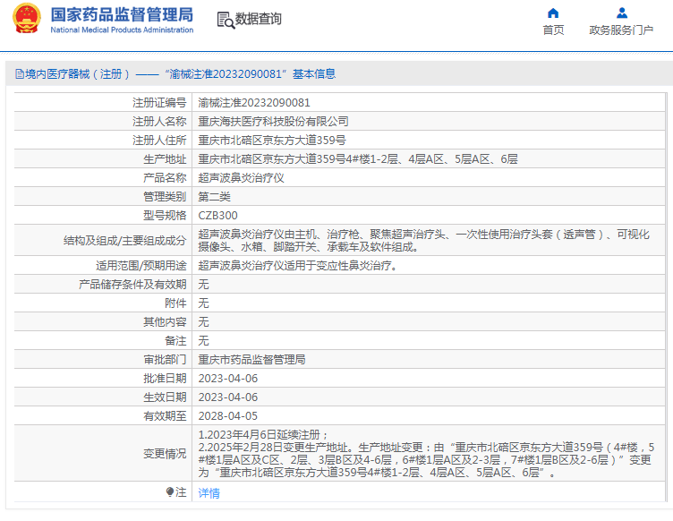Viewport: 673px width, 521px height.
Task: Click the 生效日期 value 2023-04-06
Action: tap(228, 397)
